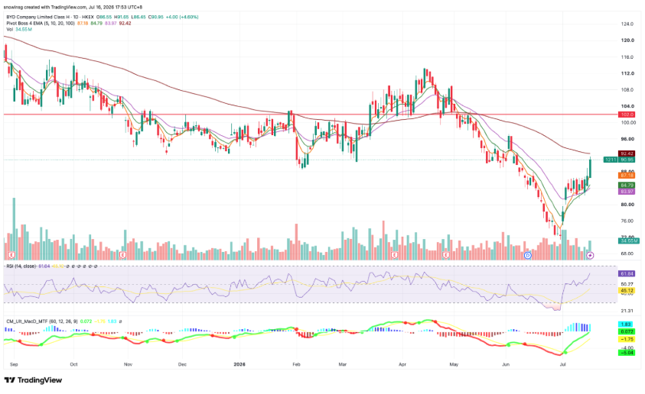Click the snowinsg created with TradingView.com caption

pyautogui.click(x=73, y=7)
